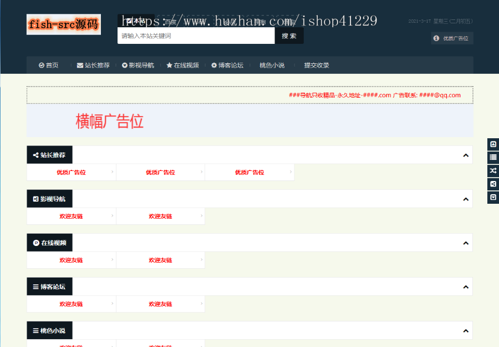Open the list icon in the side toolbar
499x347 pixels.
493,157
